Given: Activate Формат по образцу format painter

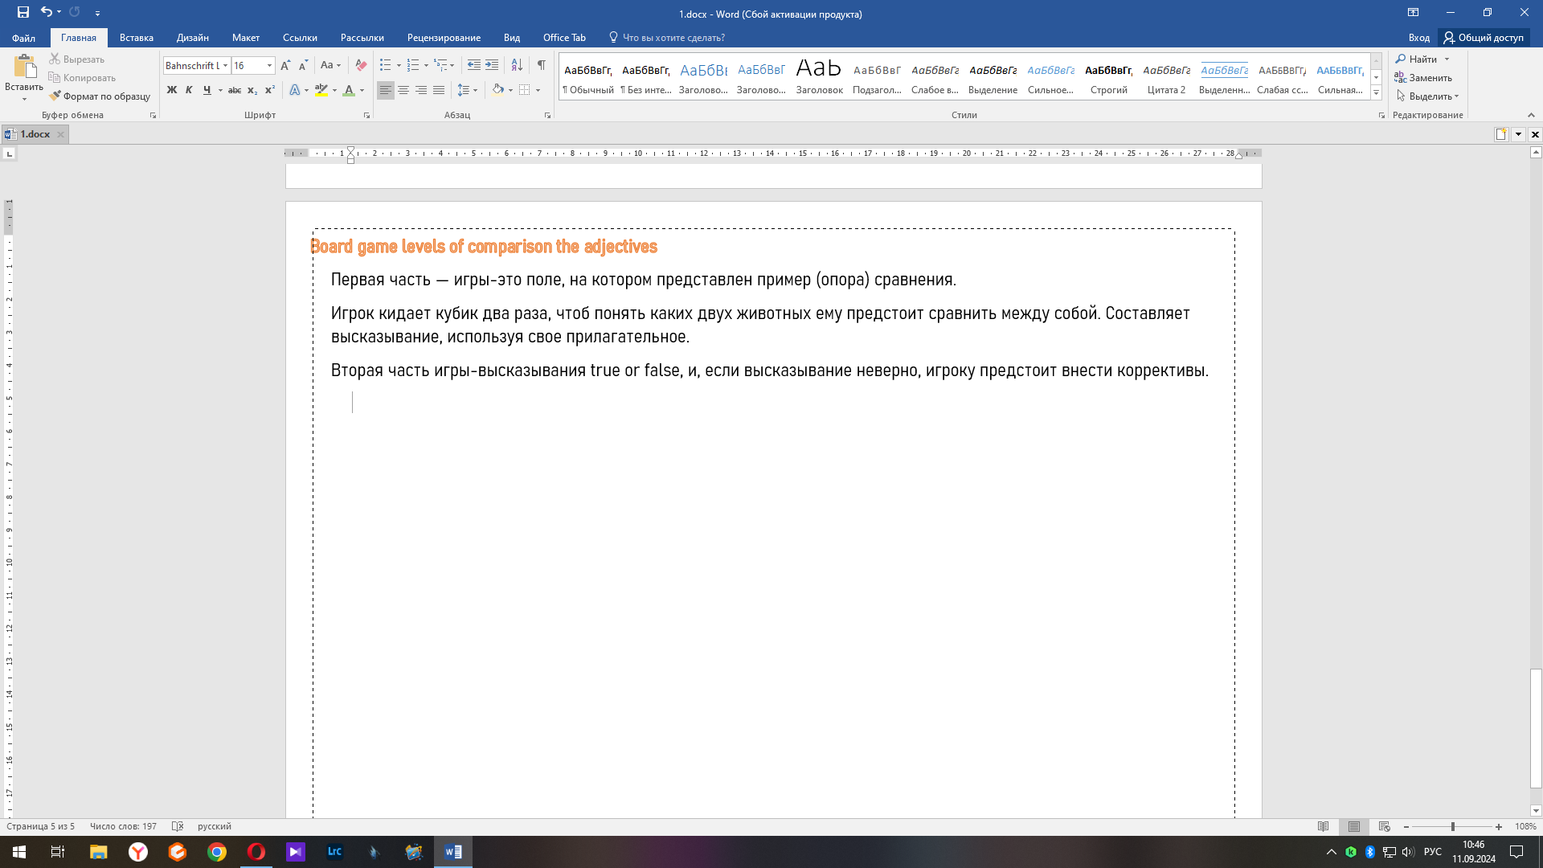Looking at the screenshot, I should click(100, 96).
